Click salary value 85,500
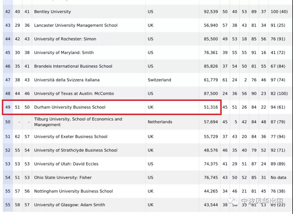 click(211, 39)
